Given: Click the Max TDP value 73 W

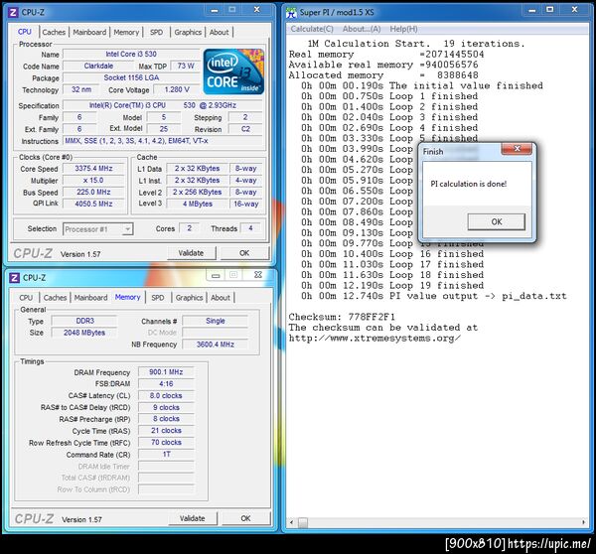Looking at the screenshot, I should 186,66.
